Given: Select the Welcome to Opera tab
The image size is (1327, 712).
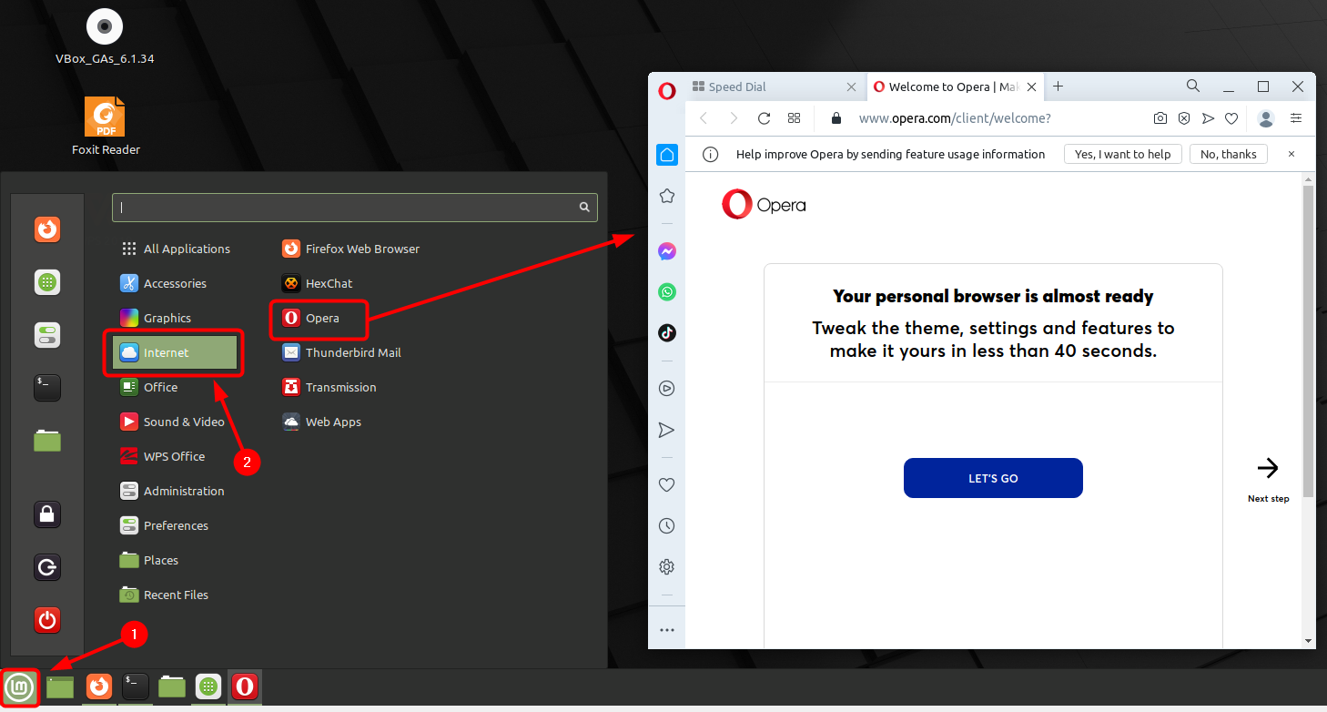Looking at the screenshot, I should 955,87.
